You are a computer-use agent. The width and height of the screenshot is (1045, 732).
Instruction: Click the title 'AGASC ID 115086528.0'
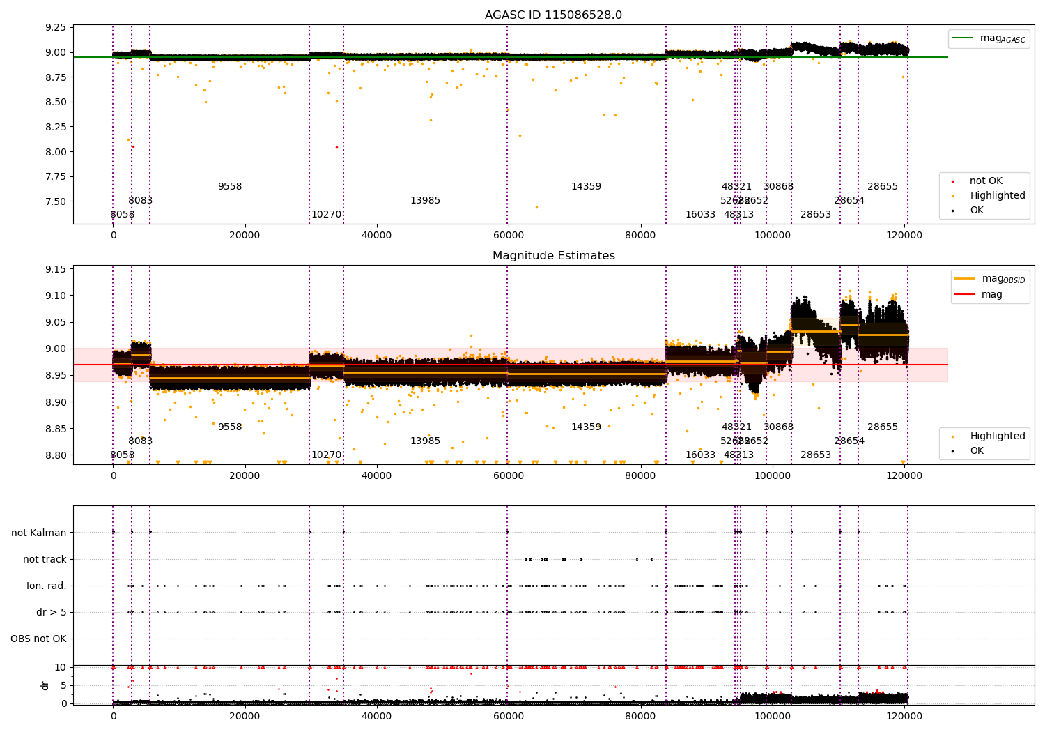(x=553, y=15)
